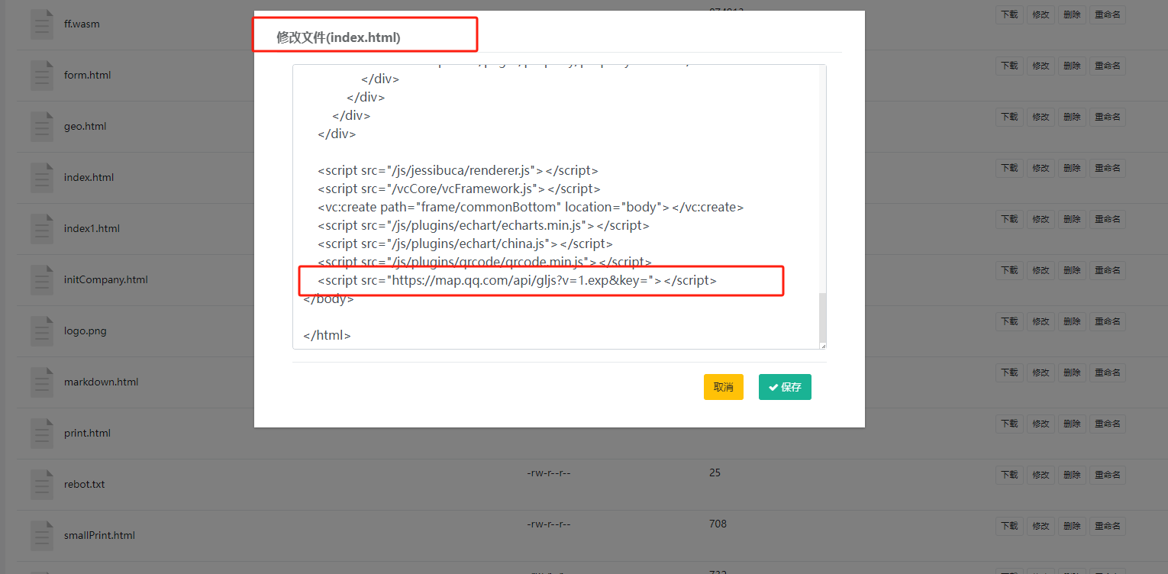The width and height of the screenshot is (1168, 574).
Task: Rename print.html with 重命名
Action: [x=1107, y=424]
